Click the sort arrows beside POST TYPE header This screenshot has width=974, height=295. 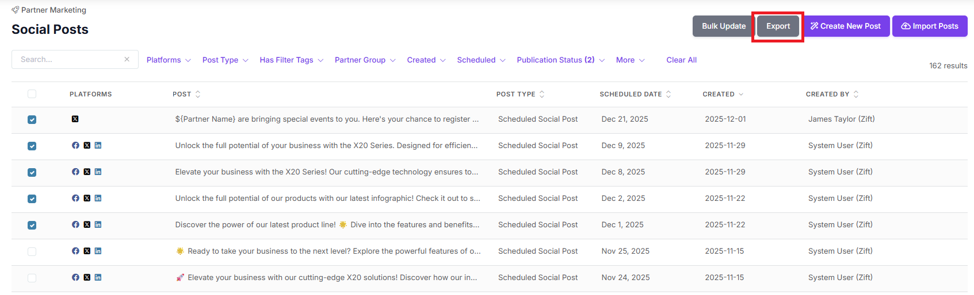pos(542,94)
